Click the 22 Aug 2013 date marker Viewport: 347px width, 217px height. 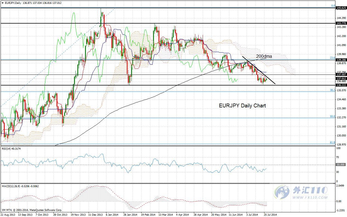click(x=8, y=215)
